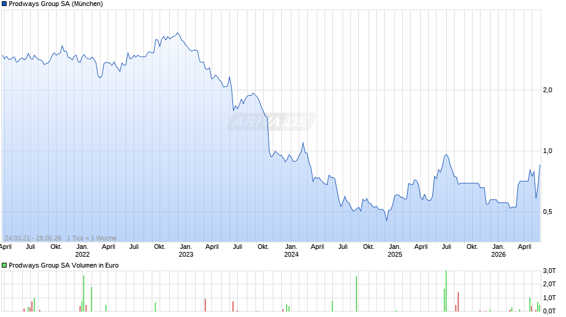The image size is (566, 317).
Task: Click the price peak near January 2023
Action: 178,33
